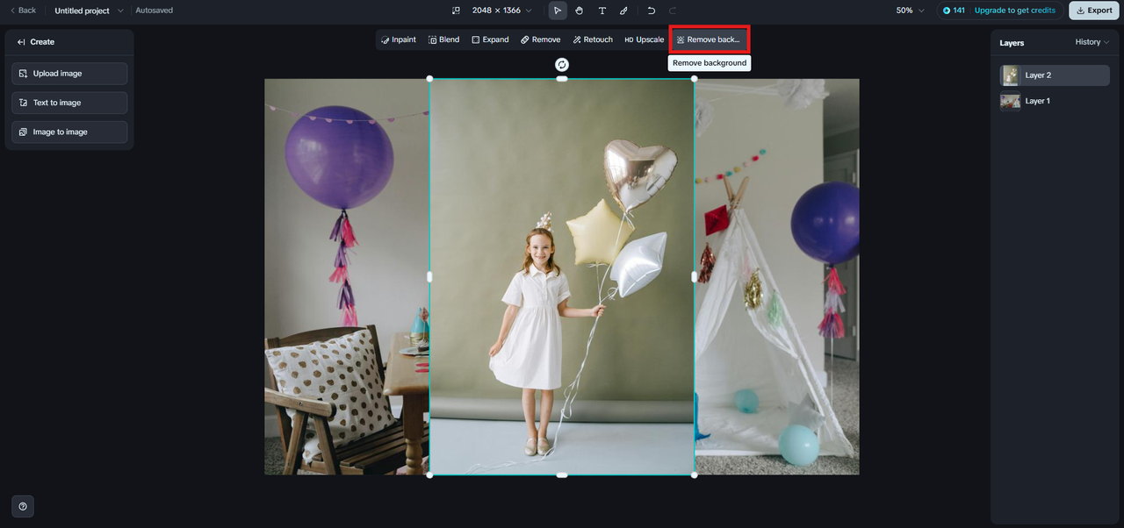
Task: Collapse the Create panel using arrow icon
Action: (x=21, y=42)
